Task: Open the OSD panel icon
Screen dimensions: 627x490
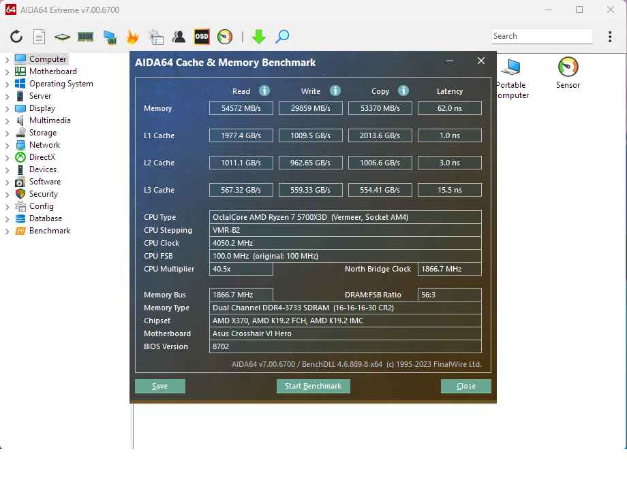Action: pos(202,37)
